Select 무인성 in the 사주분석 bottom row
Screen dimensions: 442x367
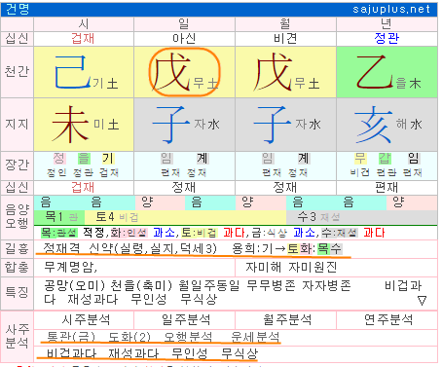(190, 353)
